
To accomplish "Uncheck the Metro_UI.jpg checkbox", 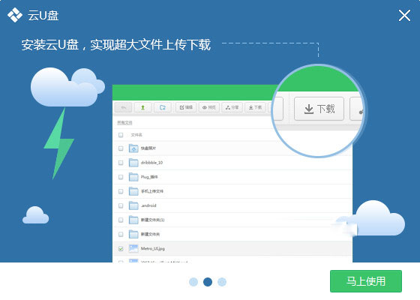I will (121, 248).
